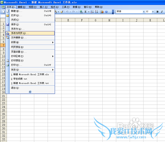Choose 退出 in the File menu
Viewport: 165px width, 142px height.
click(x=30, y=88)
